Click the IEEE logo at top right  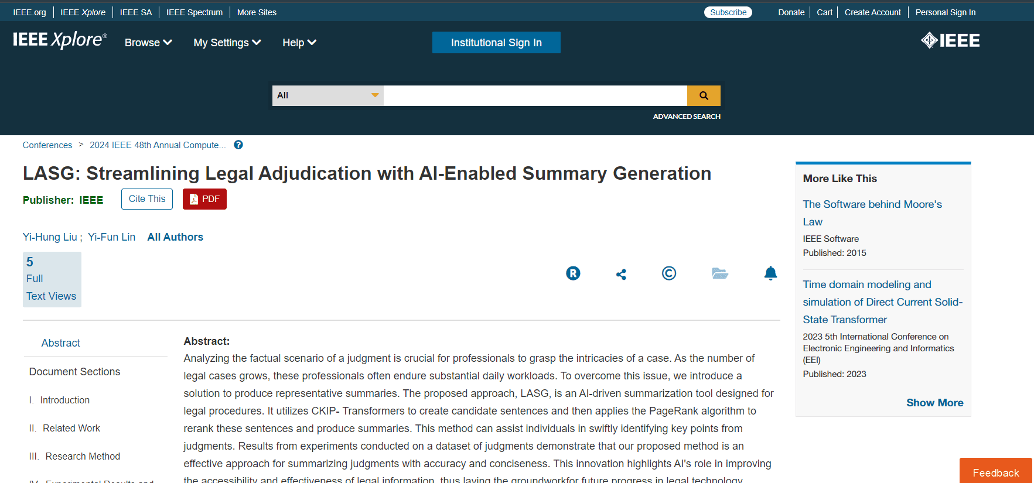coord(950,40)
